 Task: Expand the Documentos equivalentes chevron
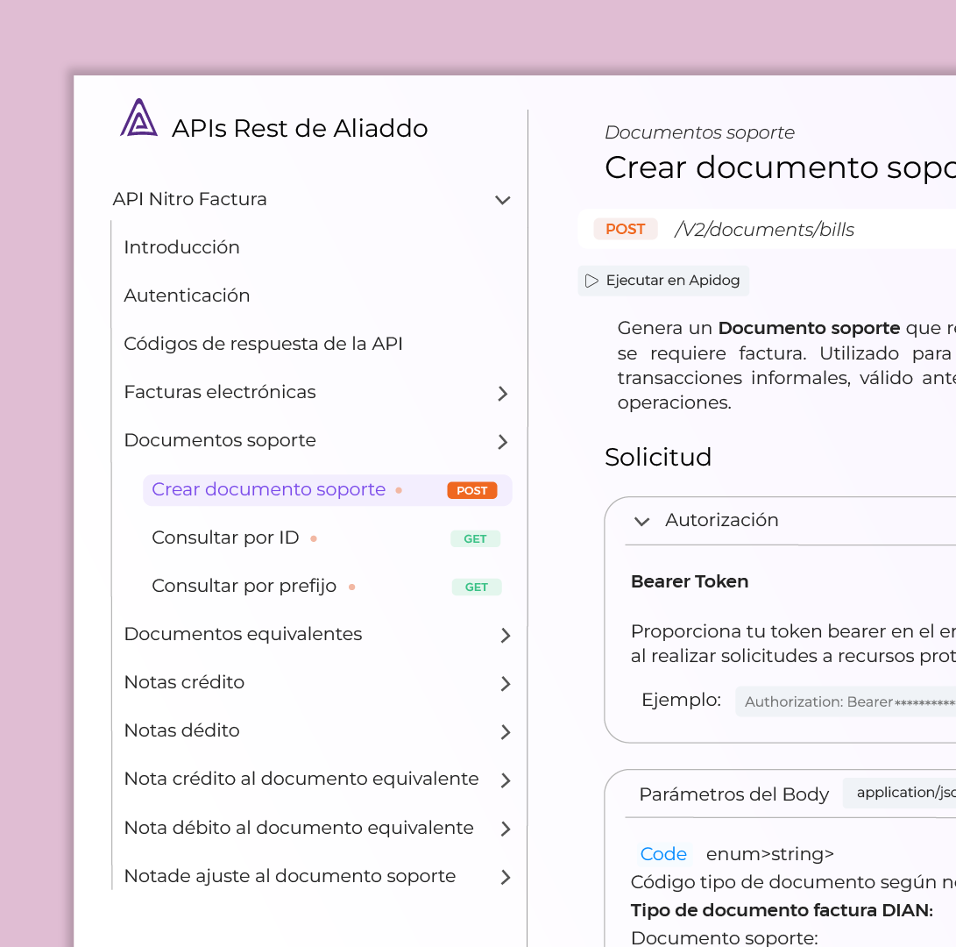[x=506, y=636]
